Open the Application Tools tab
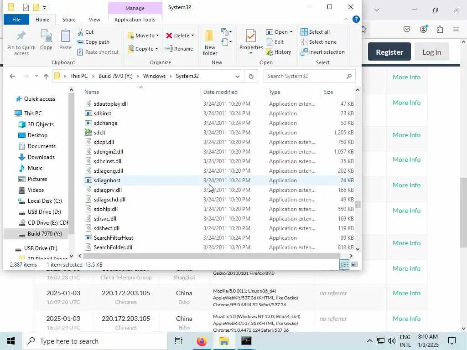Screen dimensions: 467x350 (x=135, y=20)
